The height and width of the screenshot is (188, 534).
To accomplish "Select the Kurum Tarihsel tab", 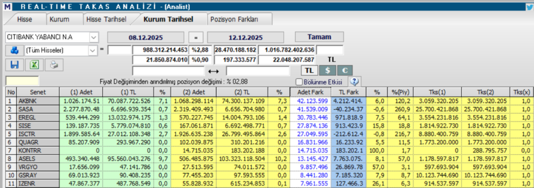I will point(168,19).
